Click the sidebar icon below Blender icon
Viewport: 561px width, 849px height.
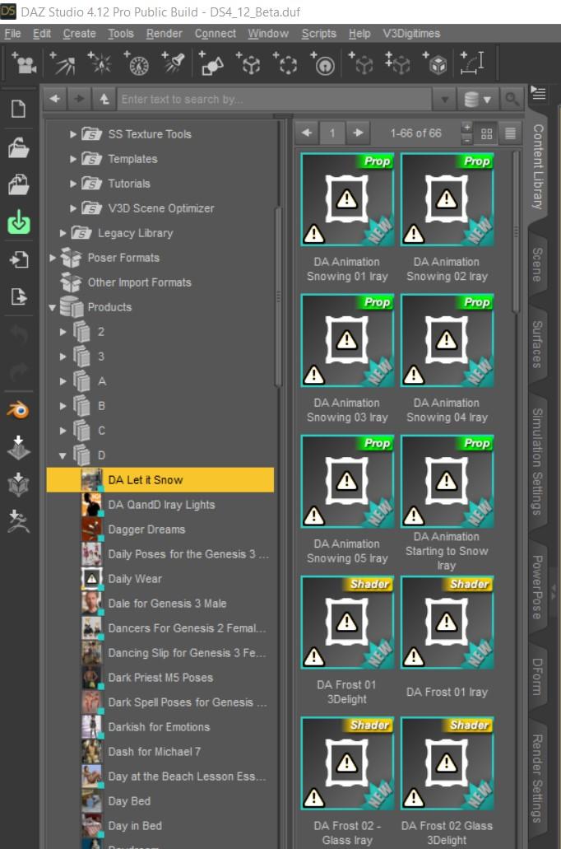point(18,448)
